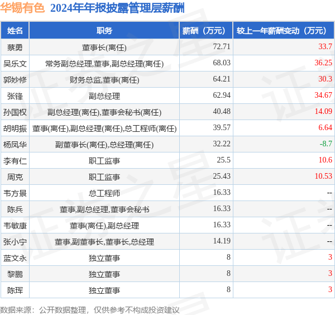Click position 董事(离任),副总经理
Image resolution: width=335 pixels, height=315 pixels.
[x=104, y=226]
